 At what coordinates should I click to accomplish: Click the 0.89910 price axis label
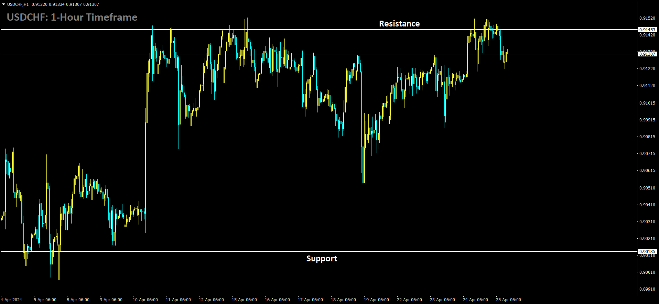point(647,289)
